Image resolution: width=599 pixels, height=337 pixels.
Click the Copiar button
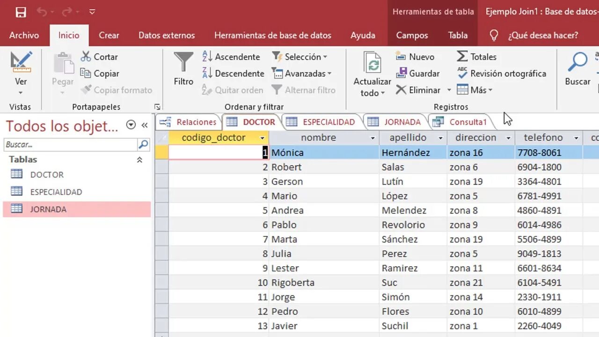99,73
